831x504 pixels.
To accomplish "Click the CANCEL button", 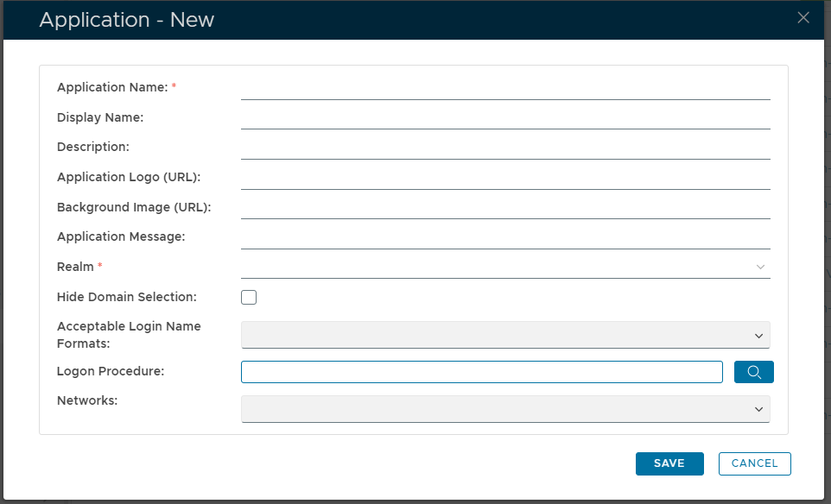I will 754,463.
